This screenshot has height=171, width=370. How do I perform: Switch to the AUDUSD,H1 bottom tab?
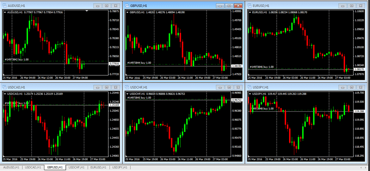tap(11, 168)
